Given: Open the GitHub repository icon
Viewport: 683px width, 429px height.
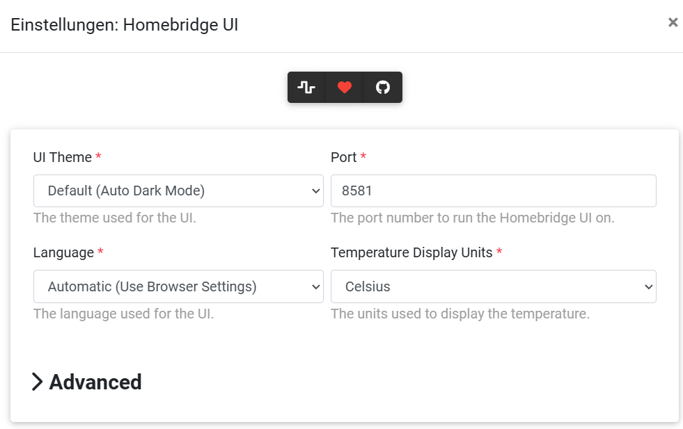Looking at the screenshot, I should [383, 88].
